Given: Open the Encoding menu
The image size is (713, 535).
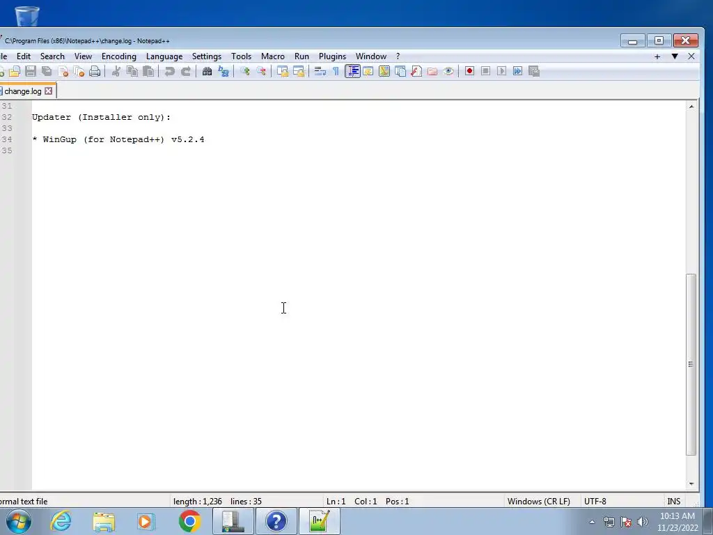Looking at the screenshot, I should (119, 56).
